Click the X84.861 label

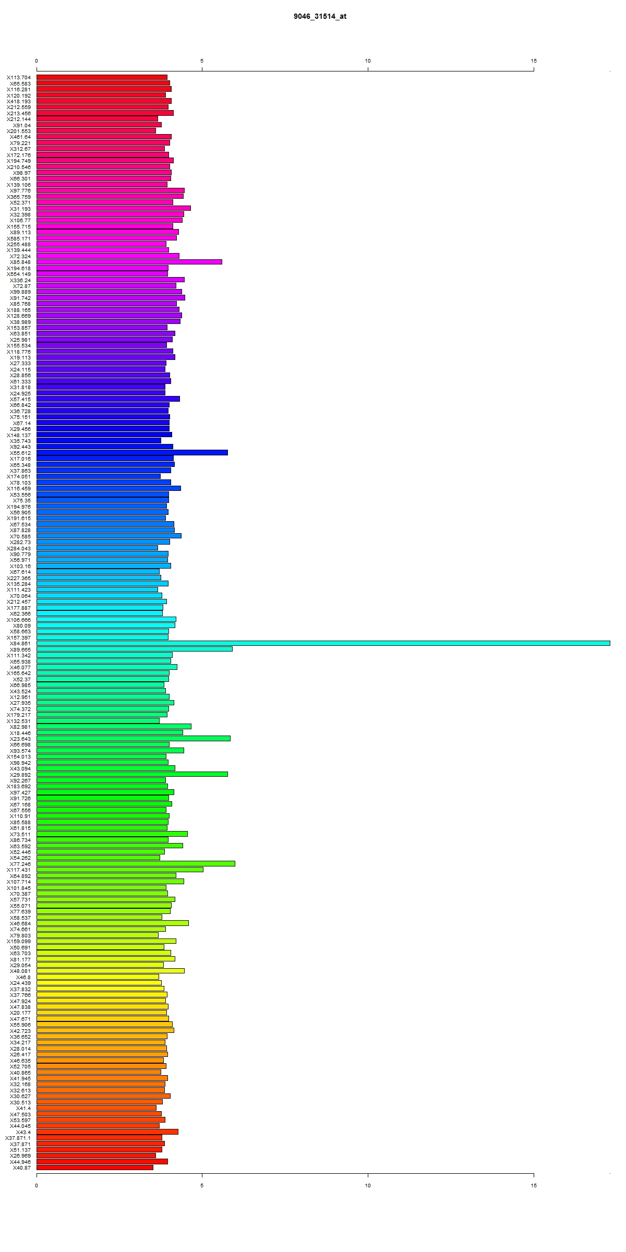pyautogui.click(x=20, y=643)
